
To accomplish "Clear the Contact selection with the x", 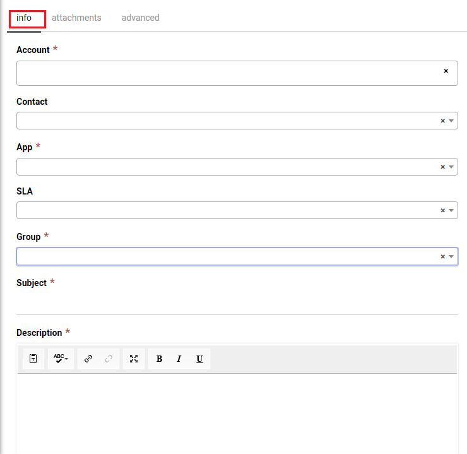I will 443,121.
